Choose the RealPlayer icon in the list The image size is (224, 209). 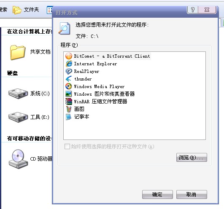pyautogui.click(x=69, y=71)
